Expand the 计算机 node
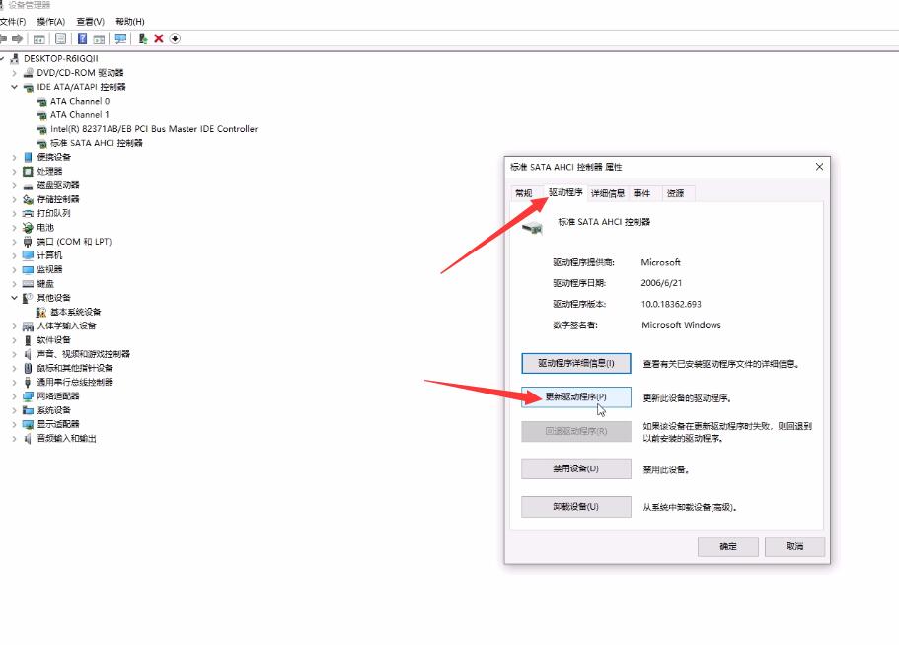The width and height of the screenshot is (899, 645). [x=15, y=255]
